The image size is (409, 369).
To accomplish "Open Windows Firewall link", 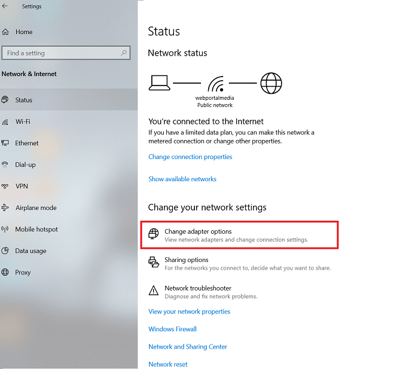I will (x=172, y=329).
